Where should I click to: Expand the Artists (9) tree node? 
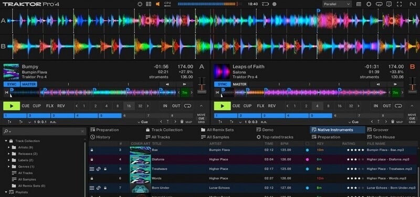point(9,147)
